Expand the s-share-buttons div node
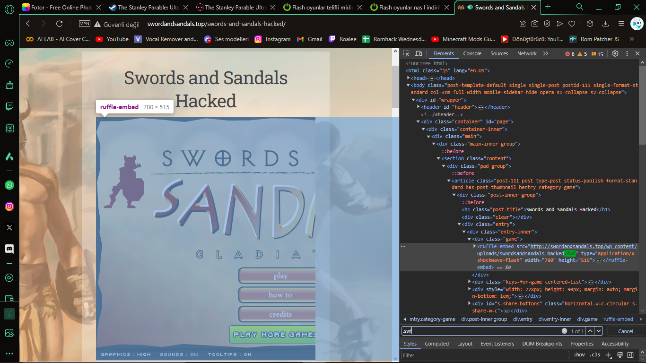Screen dimensions: 646x363 pyautogui.click(x=470, y=303)
